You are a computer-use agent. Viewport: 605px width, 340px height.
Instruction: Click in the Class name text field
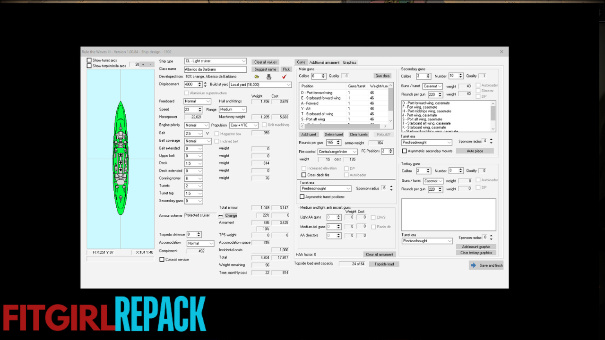215,69
